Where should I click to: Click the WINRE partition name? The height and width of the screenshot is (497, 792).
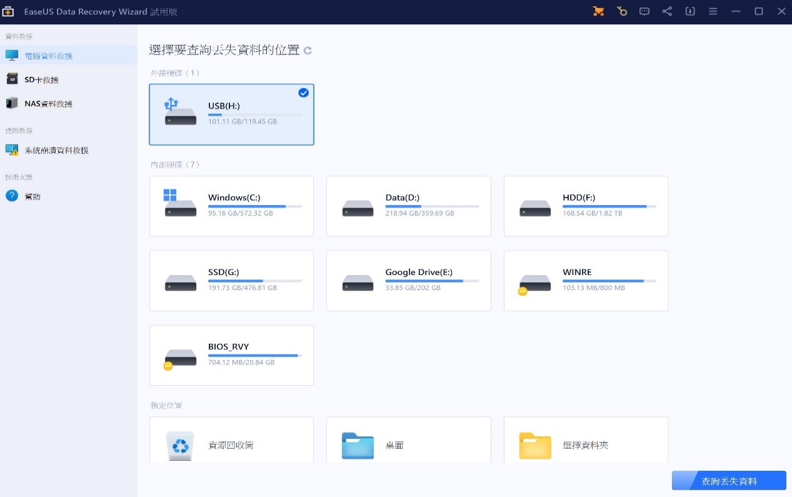(x=577, y=272)
